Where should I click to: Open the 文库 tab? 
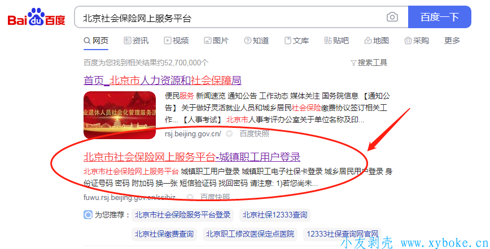click(296, 41)
